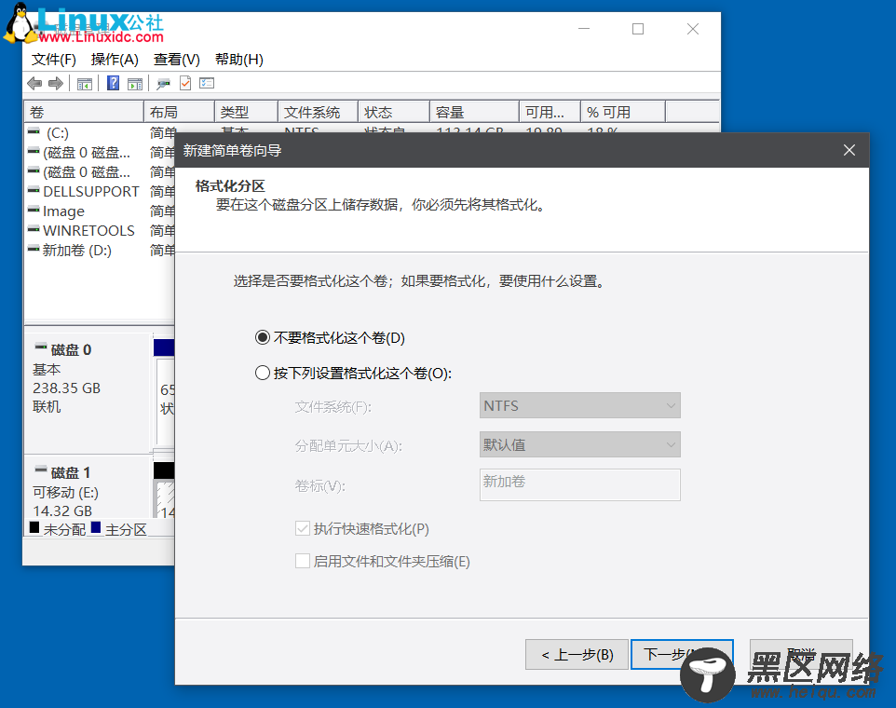This screenshot has width=896, height=708.
Task: Open the 分配单元大小 默认值 dropdown
Action: tap(580, 444)
